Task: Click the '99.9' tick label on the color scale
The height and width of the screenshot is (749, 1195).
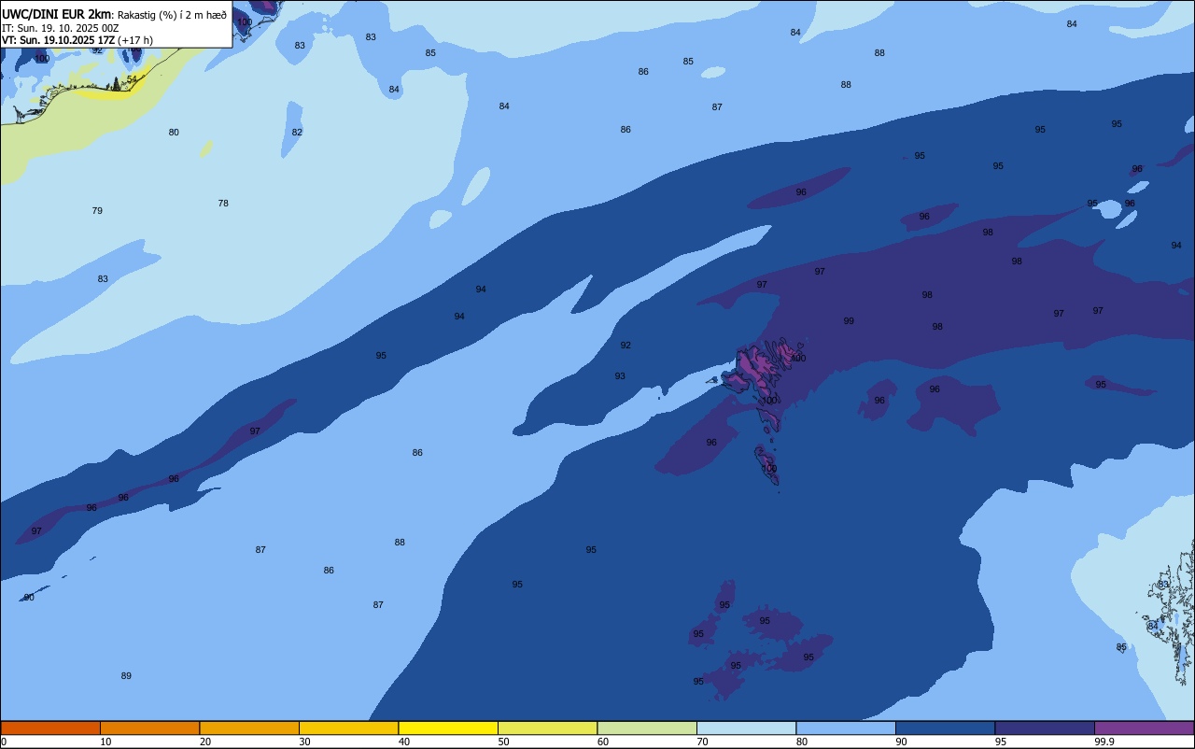Action: (x=1104, y=742)
